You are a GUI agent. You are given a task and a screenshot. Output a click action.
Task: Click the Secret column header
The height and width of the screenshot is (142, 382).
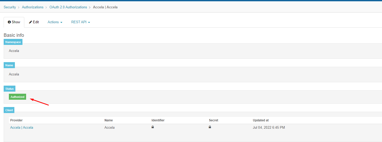214,120
